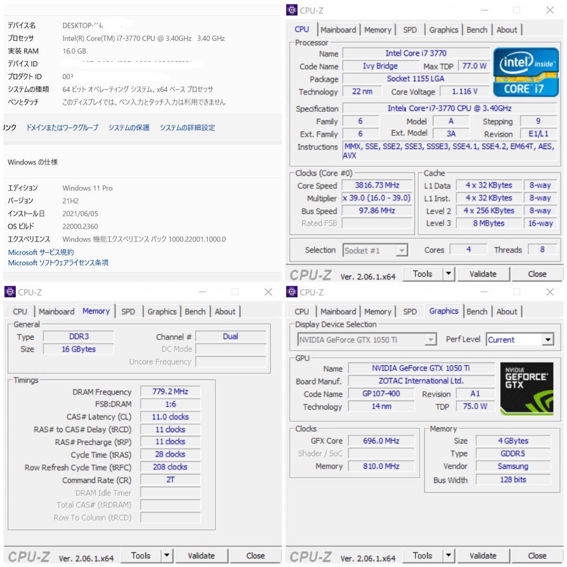Click the CPU-Z app icon in the Memory window title bar
The image size is (567, 567).
10,291
